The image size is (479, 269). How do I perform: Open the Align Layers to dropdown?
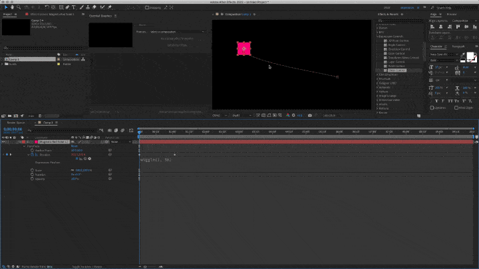[x=464, y=21]
